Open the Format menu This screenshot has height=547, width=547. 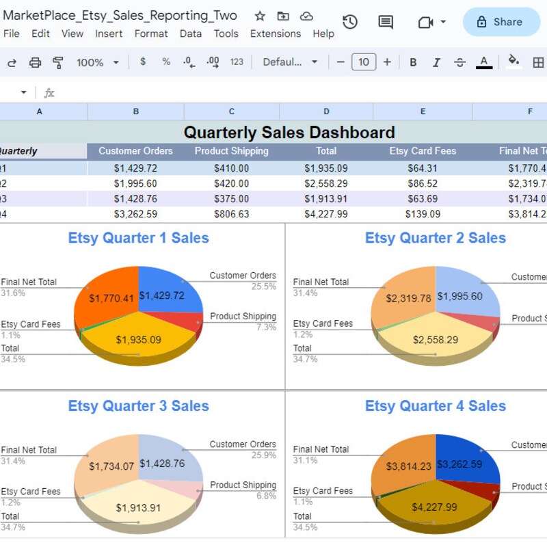(x=151, y=34)
